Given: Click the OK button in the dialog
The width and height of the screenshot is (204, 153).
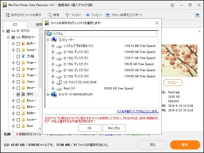Looking at the screenshot, I should click(x=90, y=128).
